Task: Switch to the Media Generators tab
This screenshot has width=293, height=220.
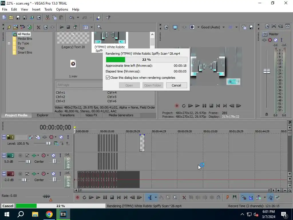Action: point(121,115)
